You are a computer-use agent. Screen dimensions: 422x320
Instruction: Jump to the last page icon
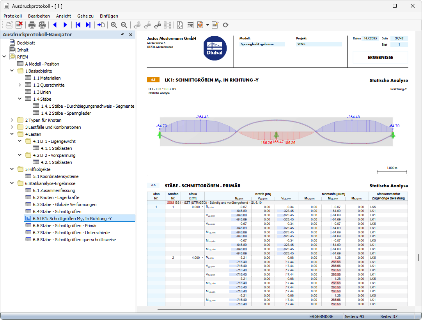click(x=88, y=25)
